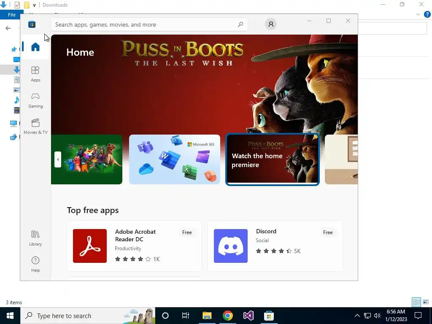The image size is (432, 324).
Task: Click the properties checkmark icon in Explorer title bar
Action: pos(17,5)
